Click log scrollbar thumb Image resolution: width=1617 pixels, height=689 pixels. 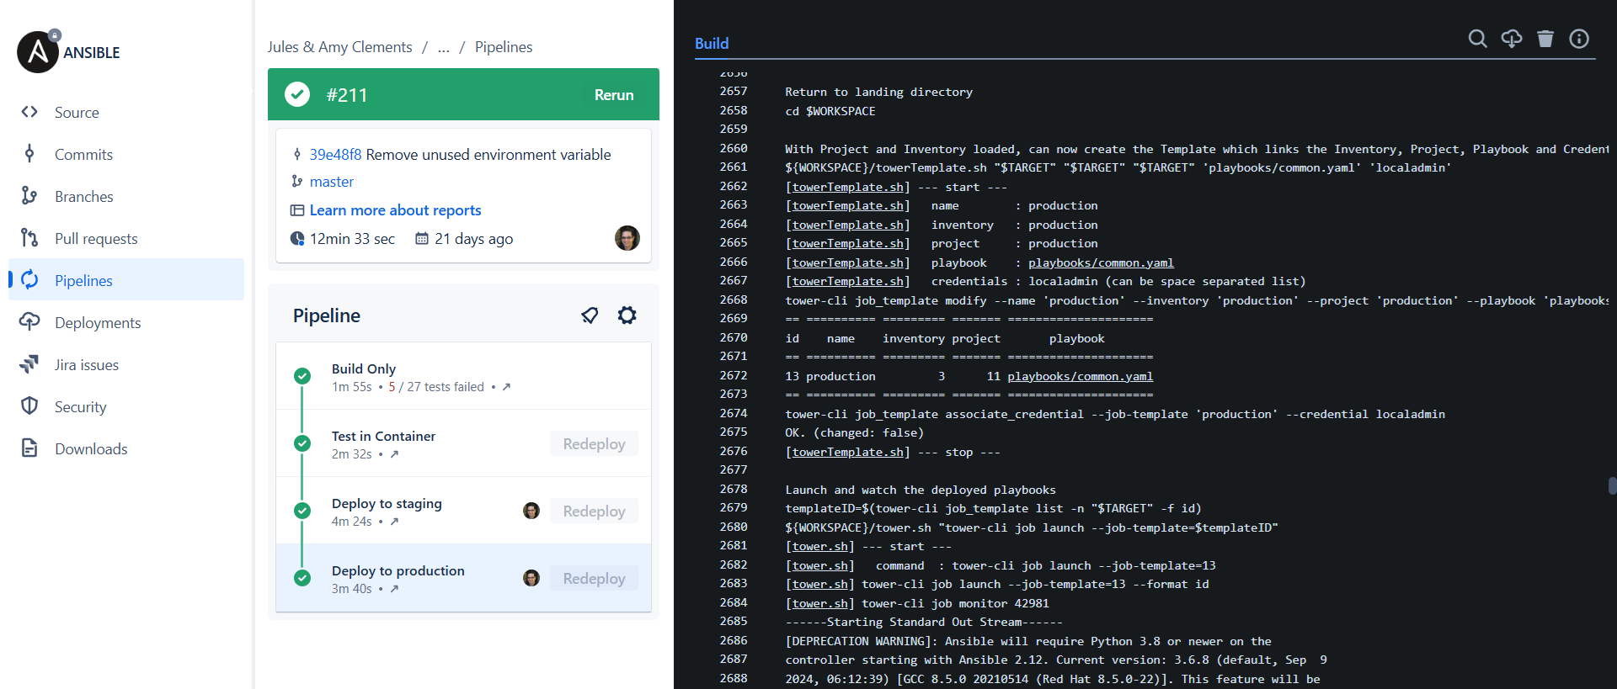[1612, 485]
